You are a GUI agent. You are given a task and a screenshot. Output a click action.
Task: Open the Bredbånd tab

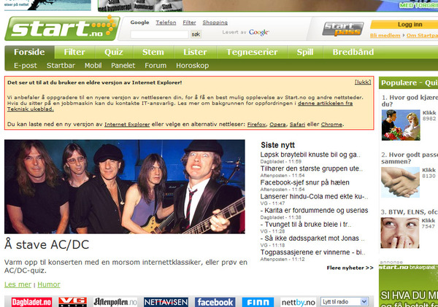point(353,53)
